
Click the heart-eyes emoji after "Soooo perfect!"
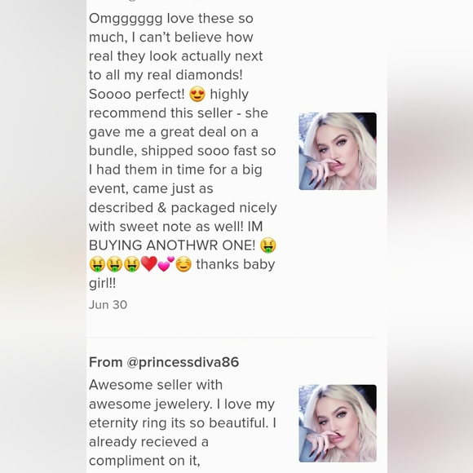(197, 94)
